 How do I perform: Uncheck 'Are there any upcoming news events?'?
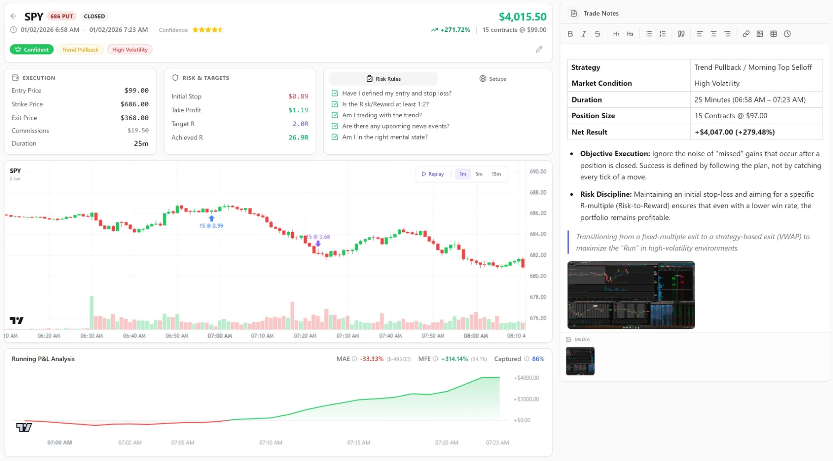tap(335, 126)
